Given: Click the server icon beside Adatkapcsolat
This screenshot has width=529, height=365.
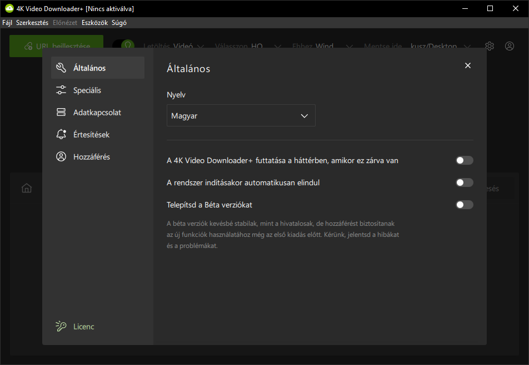Looking at the screenshot, I should [x=61, y=112].
